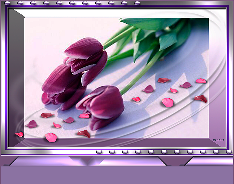Click the leftmost bead on the bottom border
Viewport: 234px width, 184px height.
pyautogui.click(x=99, y=152)
